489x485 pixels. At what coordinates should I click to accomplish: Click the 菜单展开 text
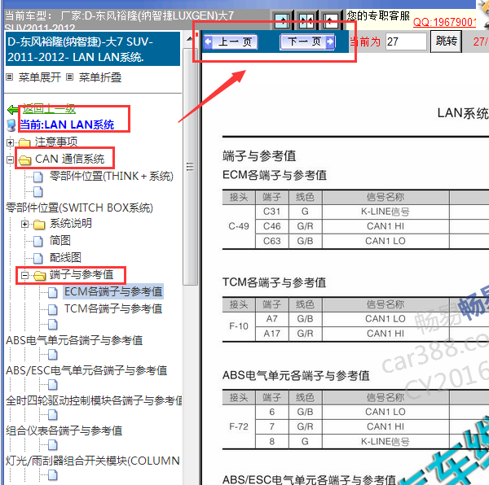point(40,77)
